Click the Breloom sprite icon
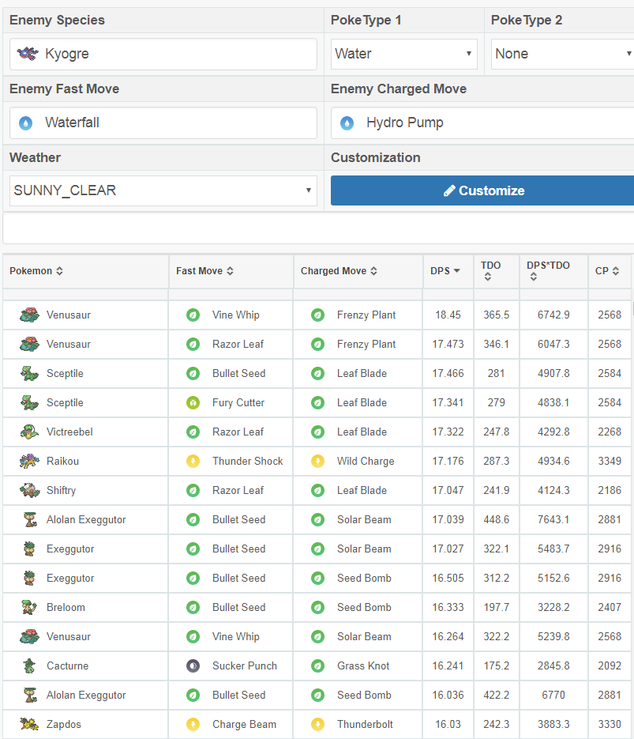 [29, 607]
